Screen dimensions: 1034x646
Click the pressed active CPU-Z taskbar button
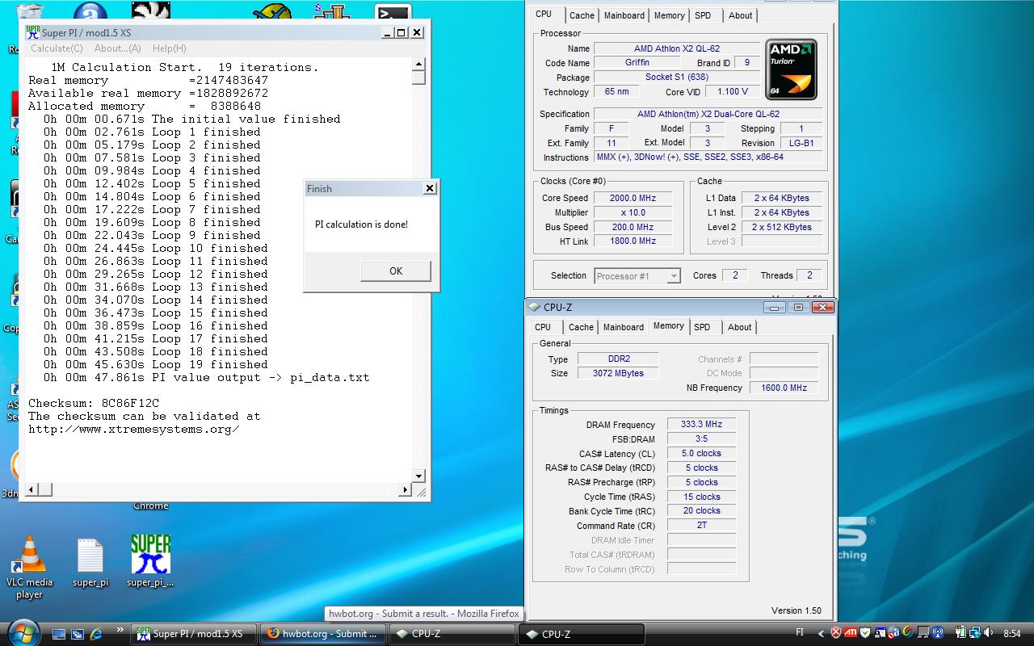(x=582, y=634)
